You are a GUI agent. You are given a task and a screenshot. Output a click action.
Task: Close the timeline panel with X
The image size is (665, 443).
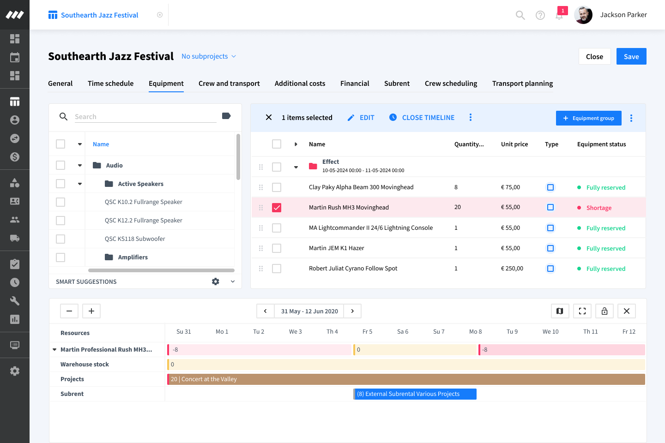627,311
